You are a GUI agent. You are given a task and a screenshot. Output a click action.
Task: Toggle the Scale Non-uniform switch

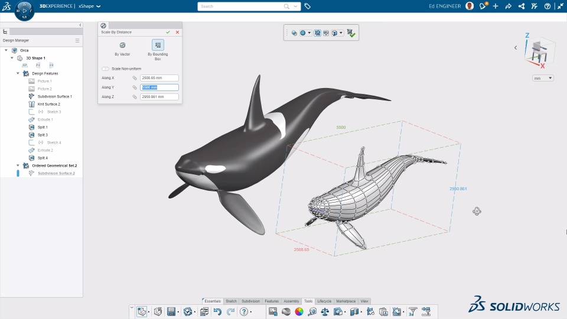105,69
